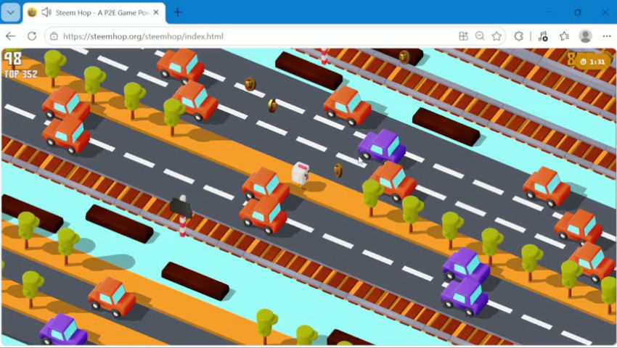The height and width of the screenshot is (348, 617).
Task: Go back to the previous page
Action: 11,36
